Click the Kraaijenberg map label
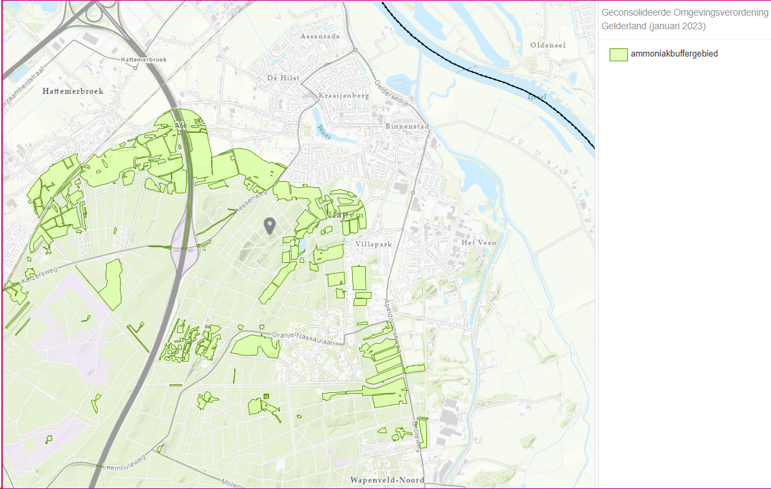 point(344,96)
